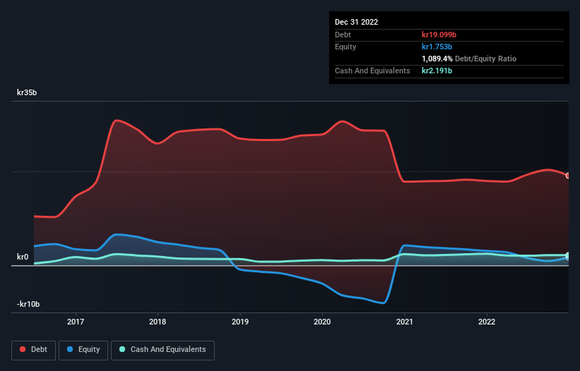Select the 2021 x-axis label
Screen dimensions: 580x371
click(405, 322)
